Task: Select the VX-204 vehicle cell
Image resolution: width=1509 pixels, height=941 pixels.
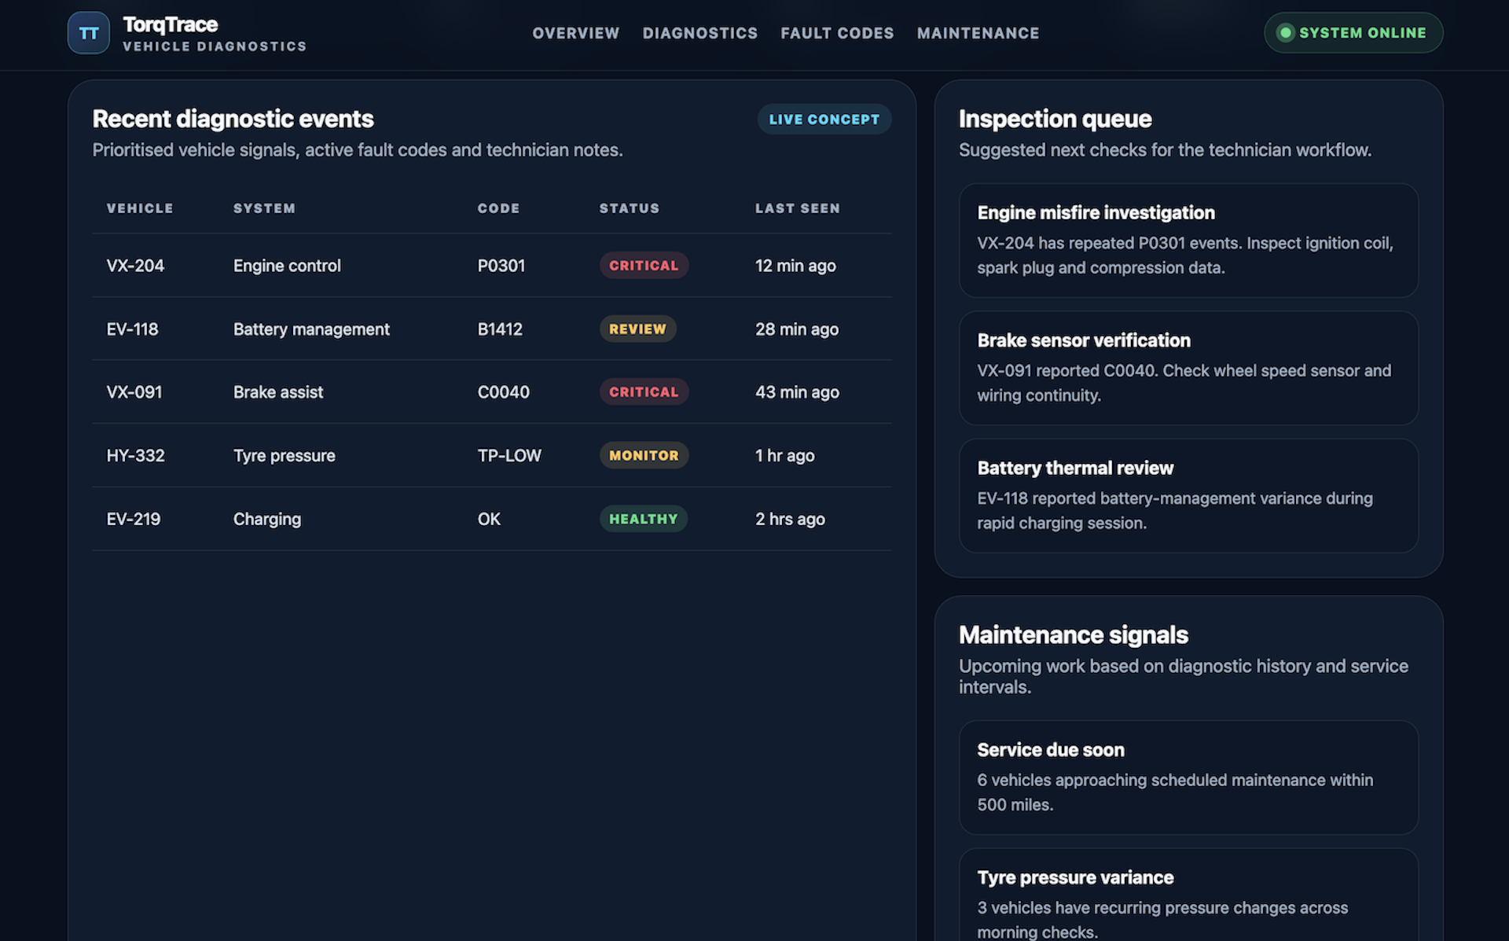Action: (x=135, y=266)
